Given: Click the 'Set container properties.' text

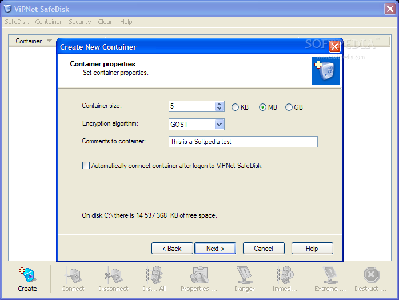Looking at the screenshot, I should pyautogui.click(x=115, y=73).
